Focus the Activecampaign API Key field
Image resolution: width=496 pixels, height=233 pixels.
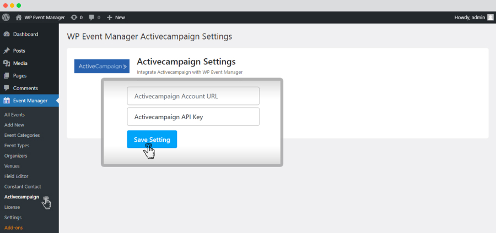pyautogui.click(x=193, y=116)
